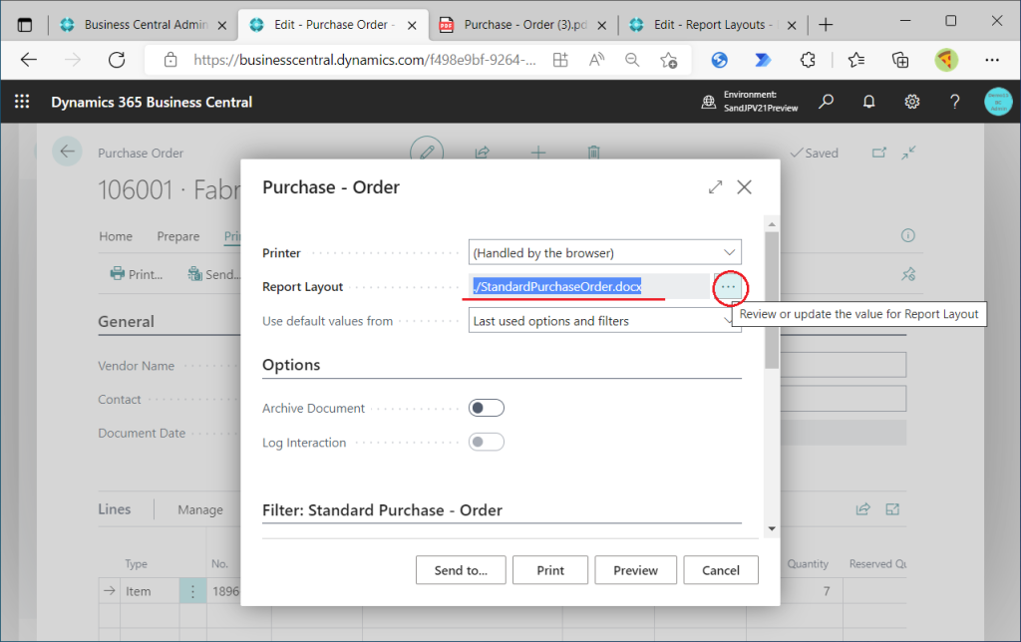This screenshot has width=1021, height=642.
Task: Expand the Purchase - Order dialog to full screen
Action: (x=715, y=187)
